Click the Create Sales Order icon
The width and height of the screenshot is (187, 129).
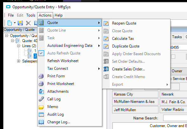tap(106, 69)
